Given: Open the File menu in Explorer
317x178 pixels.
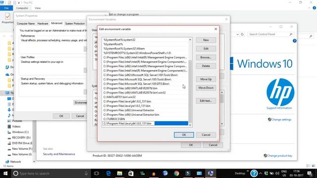Looking at the screenshot, I should coord(6,8).
